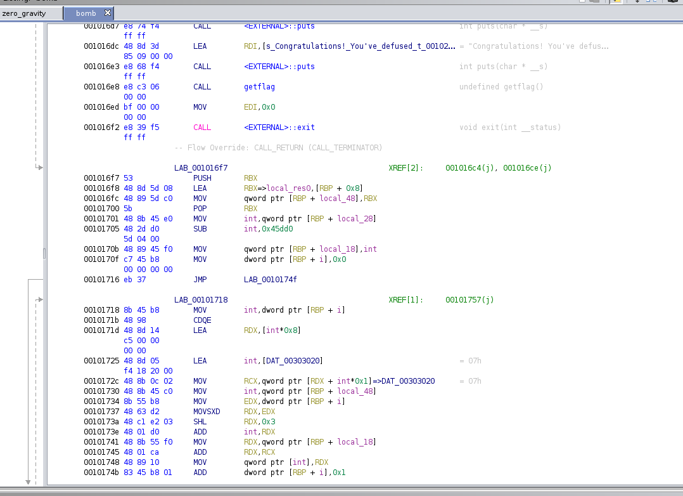This screenshot has width=683, height=496.
Task: Select address 001016f2
Action: [x=101, y=127]
